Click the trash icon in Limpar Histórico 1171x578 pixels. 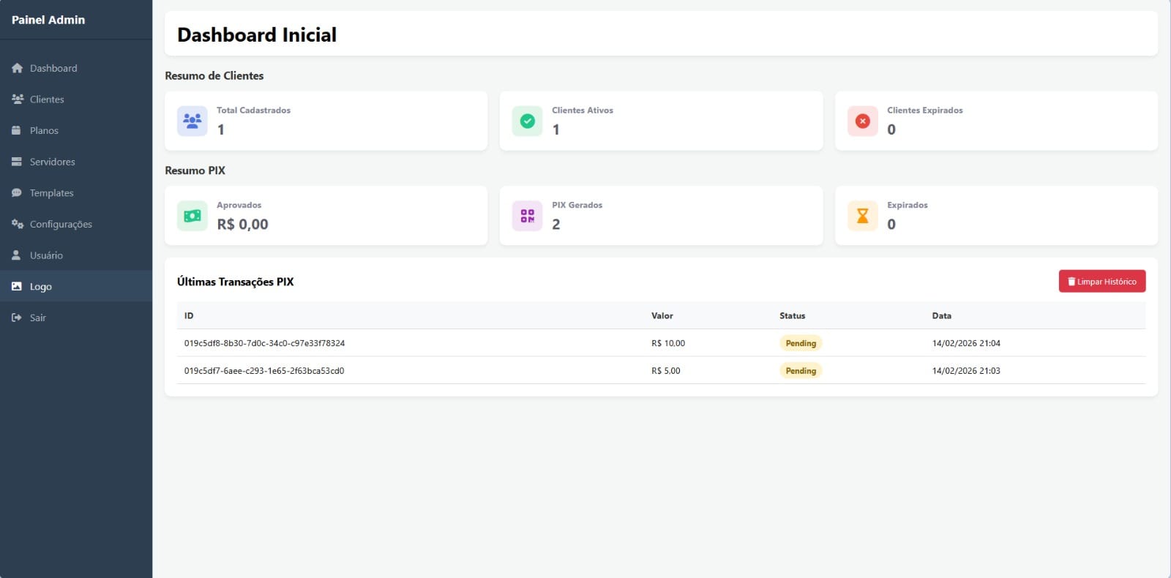(x=1071, y=282)
